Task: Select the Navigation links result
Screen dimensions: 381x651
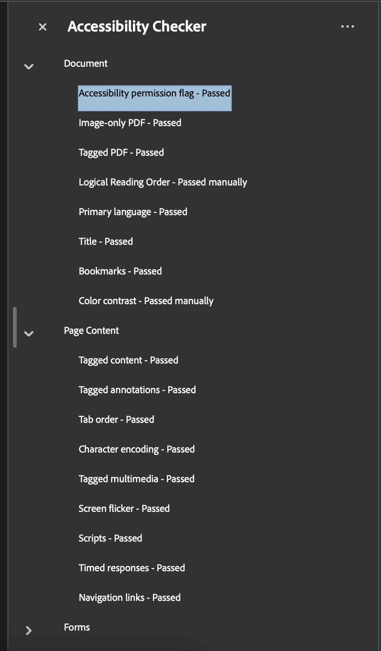Action: tap(130, 597)
